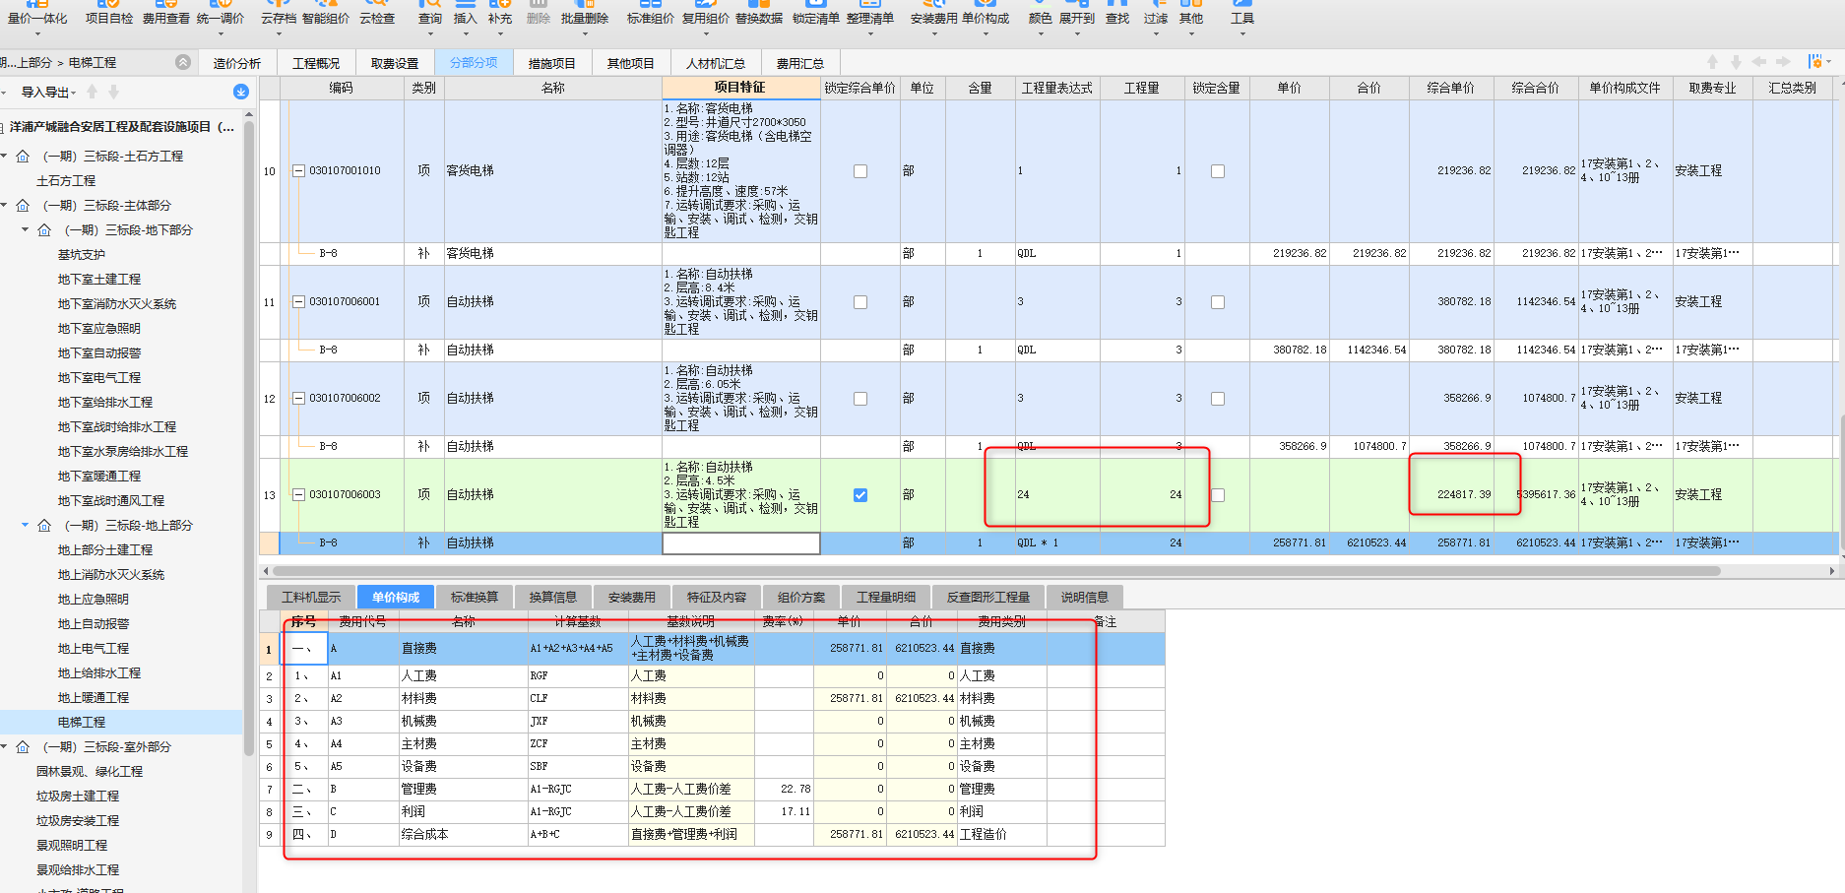Click the house icon of 三标段-地下部分
The height and width of the screenshot is (893, 1845).
(44, 229)
